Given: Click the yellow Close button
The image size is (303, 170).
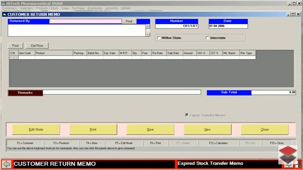Looking at the screenshot, I should point(265,129).
